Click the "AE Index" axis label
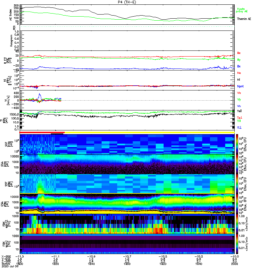Image resolution: width=254 pixels, height=271 pixels. (11, 15)
